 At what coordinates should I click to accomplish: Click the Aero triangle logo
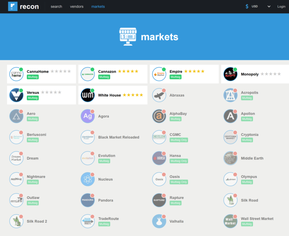pos(16,116)
